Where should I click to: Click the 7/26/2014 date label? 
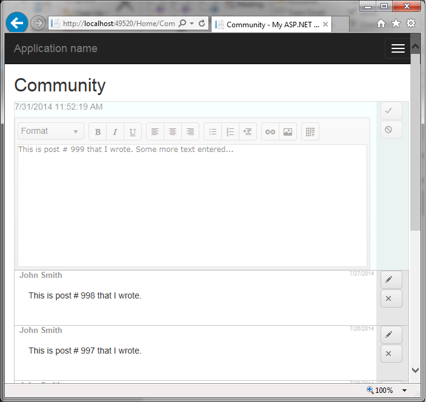(362, 329)
